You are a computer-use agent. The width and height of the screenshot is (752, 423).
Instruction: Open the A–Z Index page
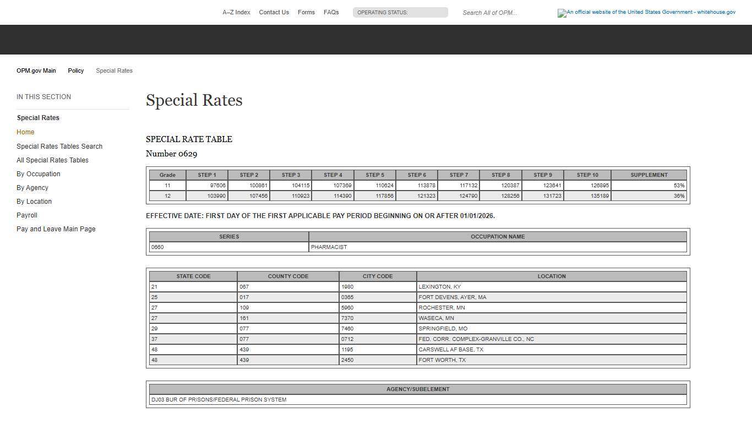click(236, 12)
